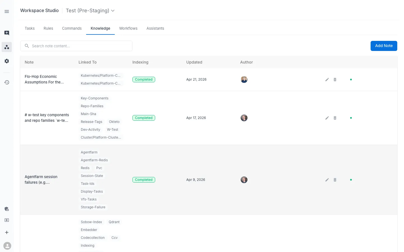The width and height of the screenshot is (404, 252).
Task: Click the Pvc tag
Action: (99, 168)
